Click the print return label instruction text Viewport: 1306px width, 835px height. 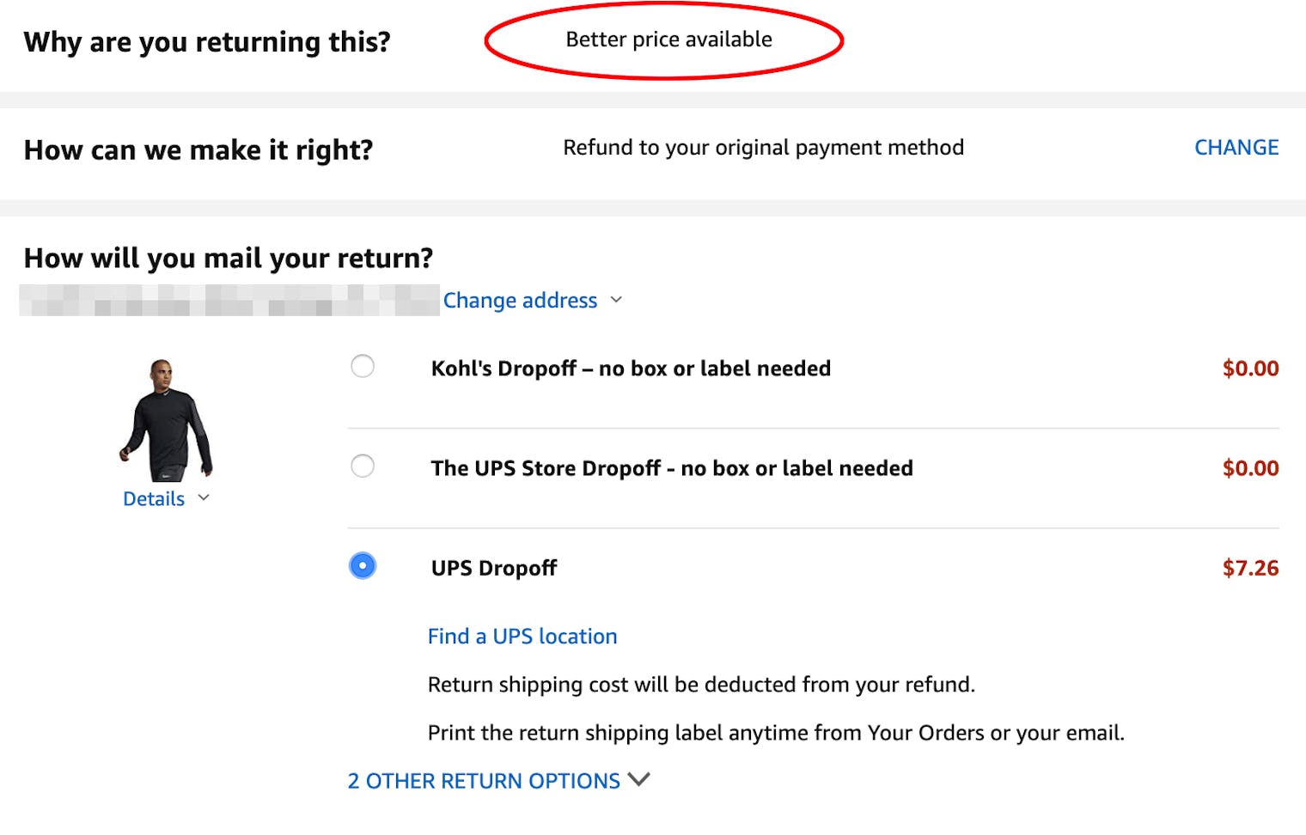coord(776,732)
